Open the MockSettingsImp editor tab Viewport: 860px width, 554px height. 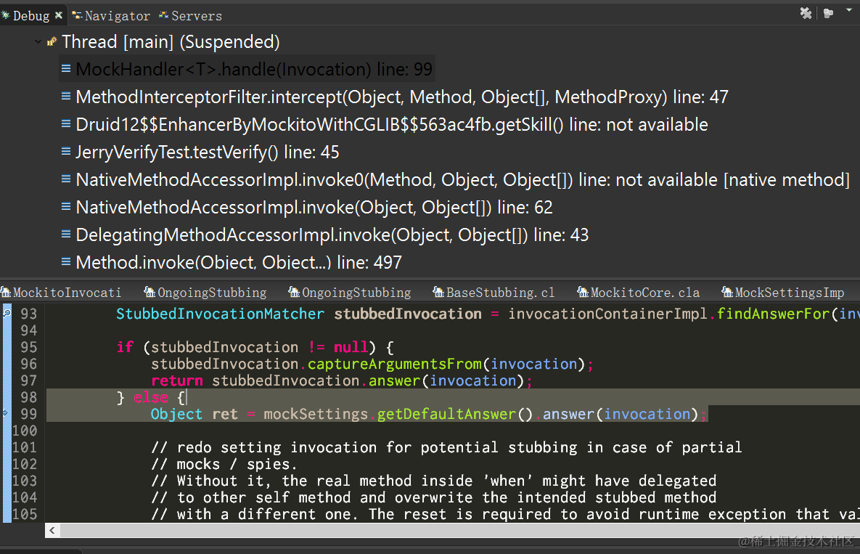click(783, 293)
